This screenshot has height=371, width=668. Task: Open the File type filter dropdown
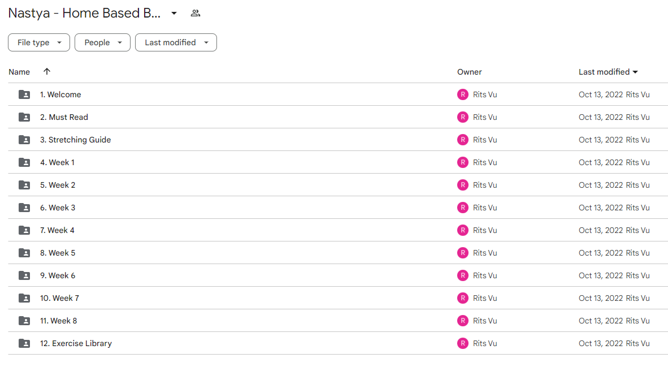[39, 42]
